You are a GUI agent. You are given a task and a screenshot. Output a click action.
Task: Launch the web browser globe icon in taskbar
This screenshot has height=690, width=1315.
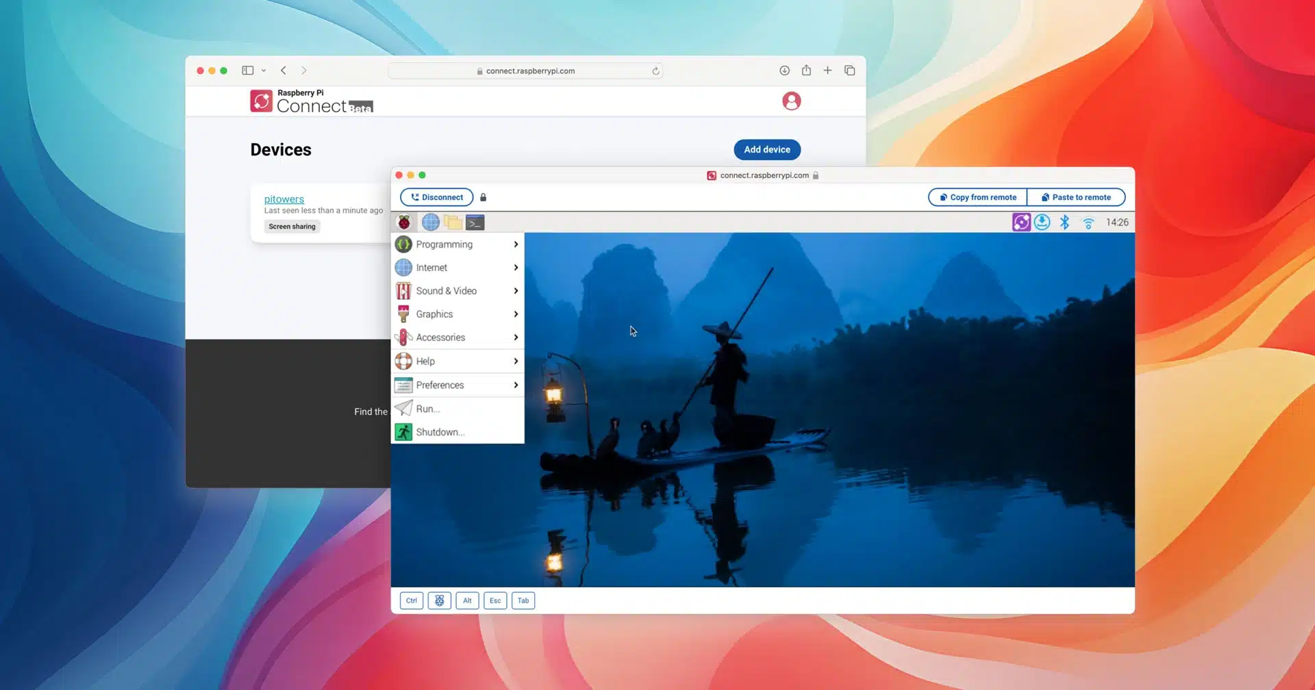tap(430, 222)
